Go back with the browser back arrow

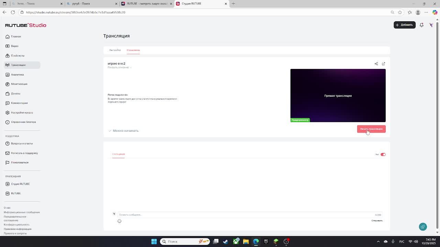click(4, 12)
